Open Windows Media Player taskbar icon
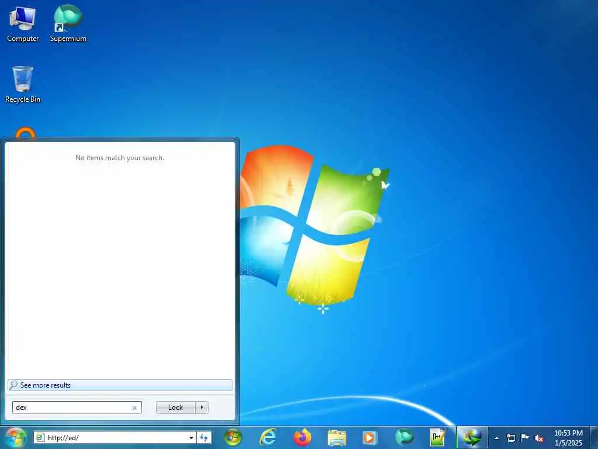 click(369, 437)
